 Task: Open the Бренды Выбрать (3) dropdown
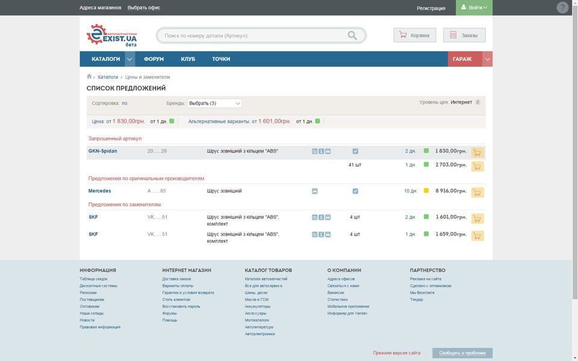pyautogui.click(x=214, y=103)
